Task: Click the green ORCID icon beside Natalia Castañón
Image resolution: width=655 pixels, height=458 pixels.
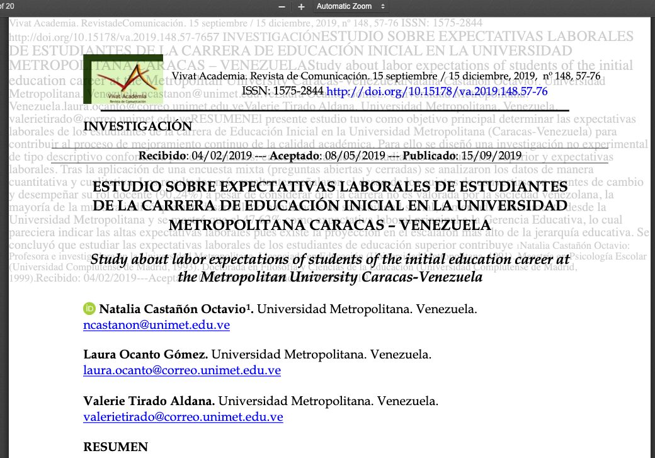Action: coord(89,309)
